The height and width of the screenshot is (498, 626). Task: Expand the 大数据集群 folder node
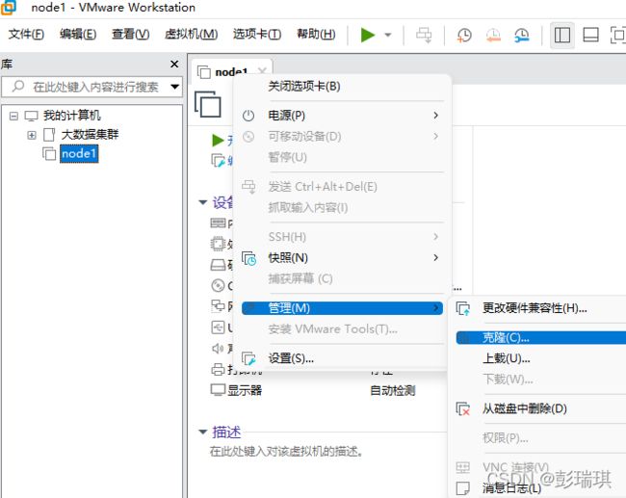coord(32,135)
